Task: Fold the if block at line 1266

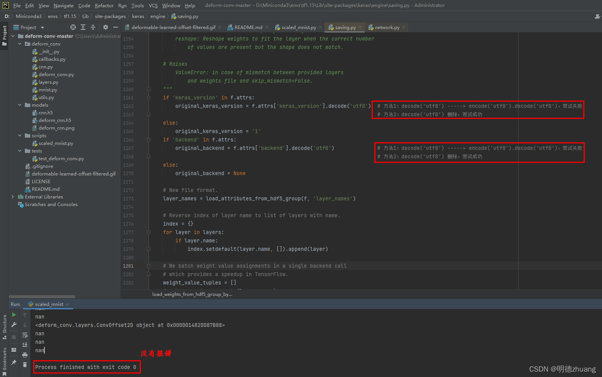Action: [x=148, y=140]
